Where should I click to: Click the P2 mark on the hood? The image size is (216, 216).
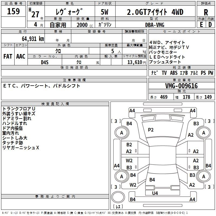pyautogui.click(x=151, y=130)
